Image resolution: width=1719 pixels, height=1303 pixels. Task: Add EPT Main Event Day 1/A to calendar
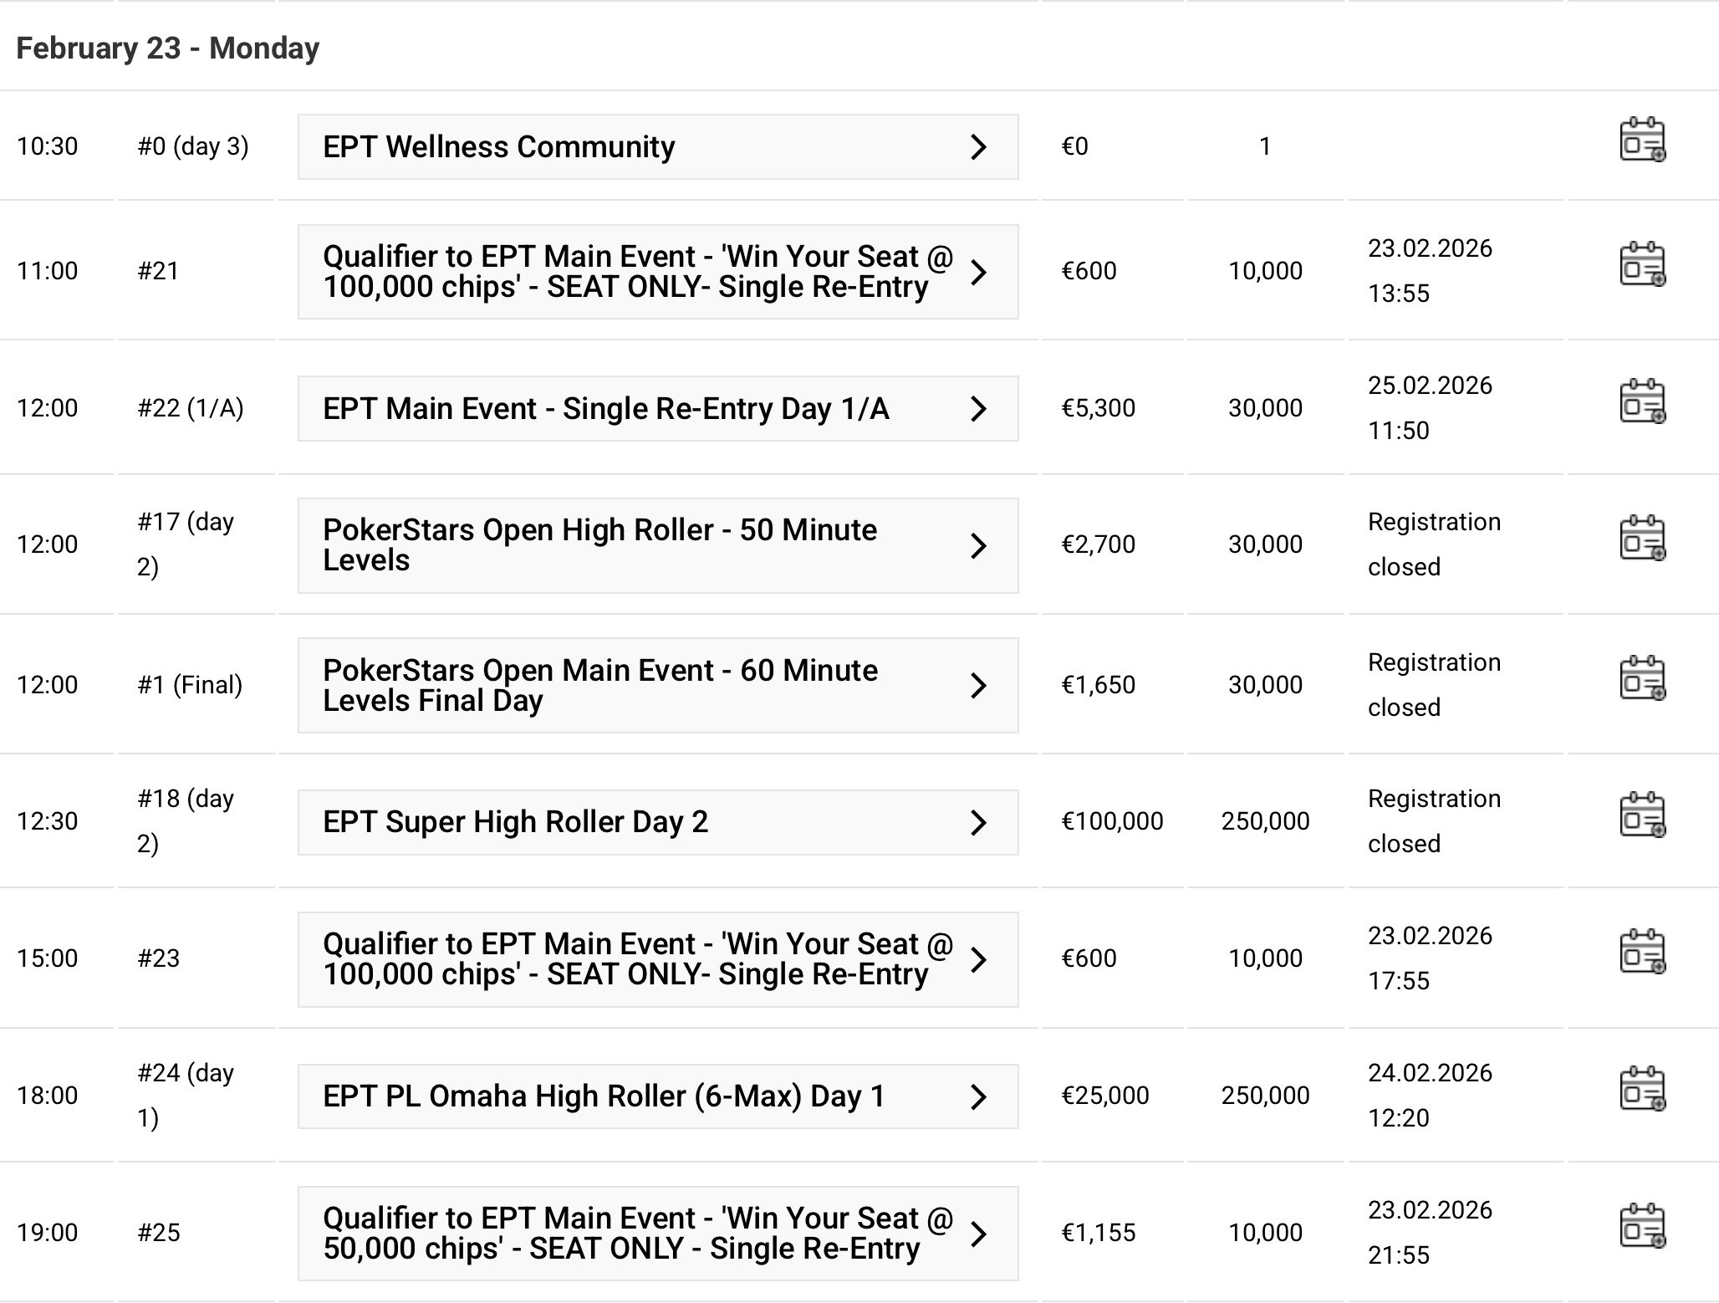point(1642,401)
